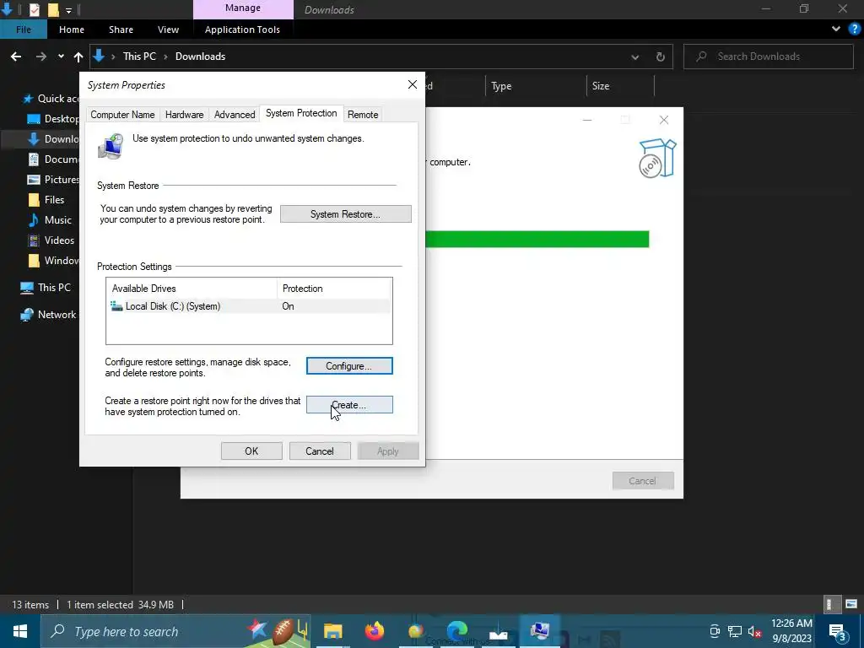864x648 pixels.
Task: Open Music in the navigation pane
Action: [50, 220]
